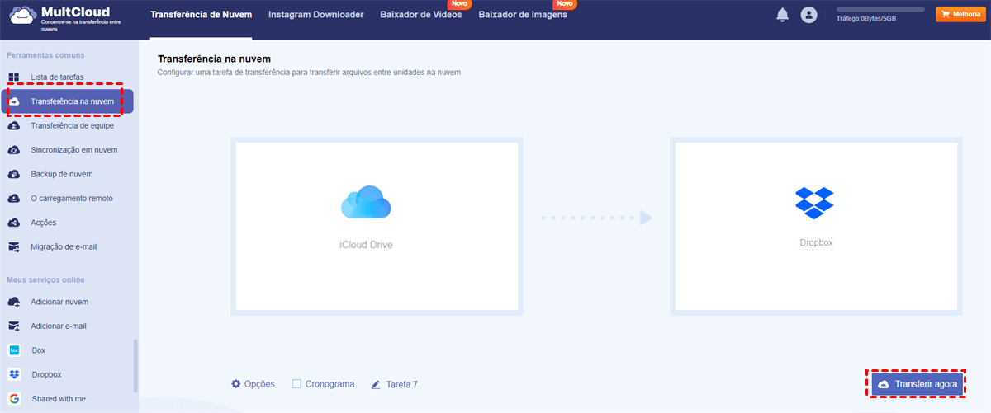This screenshot has width=991, height=413.
Task: Click the Transferência na nuvem cloud icon
Action: pos(14,101)
